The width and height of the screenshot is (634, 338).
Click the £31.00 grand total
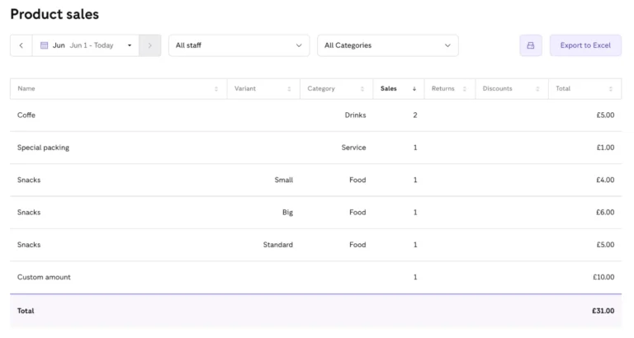[603, 311]
